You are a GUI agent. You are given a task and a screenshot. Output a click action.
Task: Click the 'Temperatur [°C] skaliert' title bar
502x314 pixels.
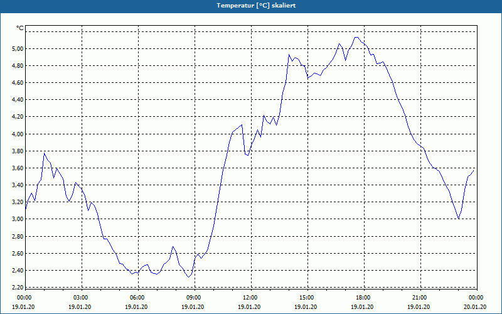(251, 6)
